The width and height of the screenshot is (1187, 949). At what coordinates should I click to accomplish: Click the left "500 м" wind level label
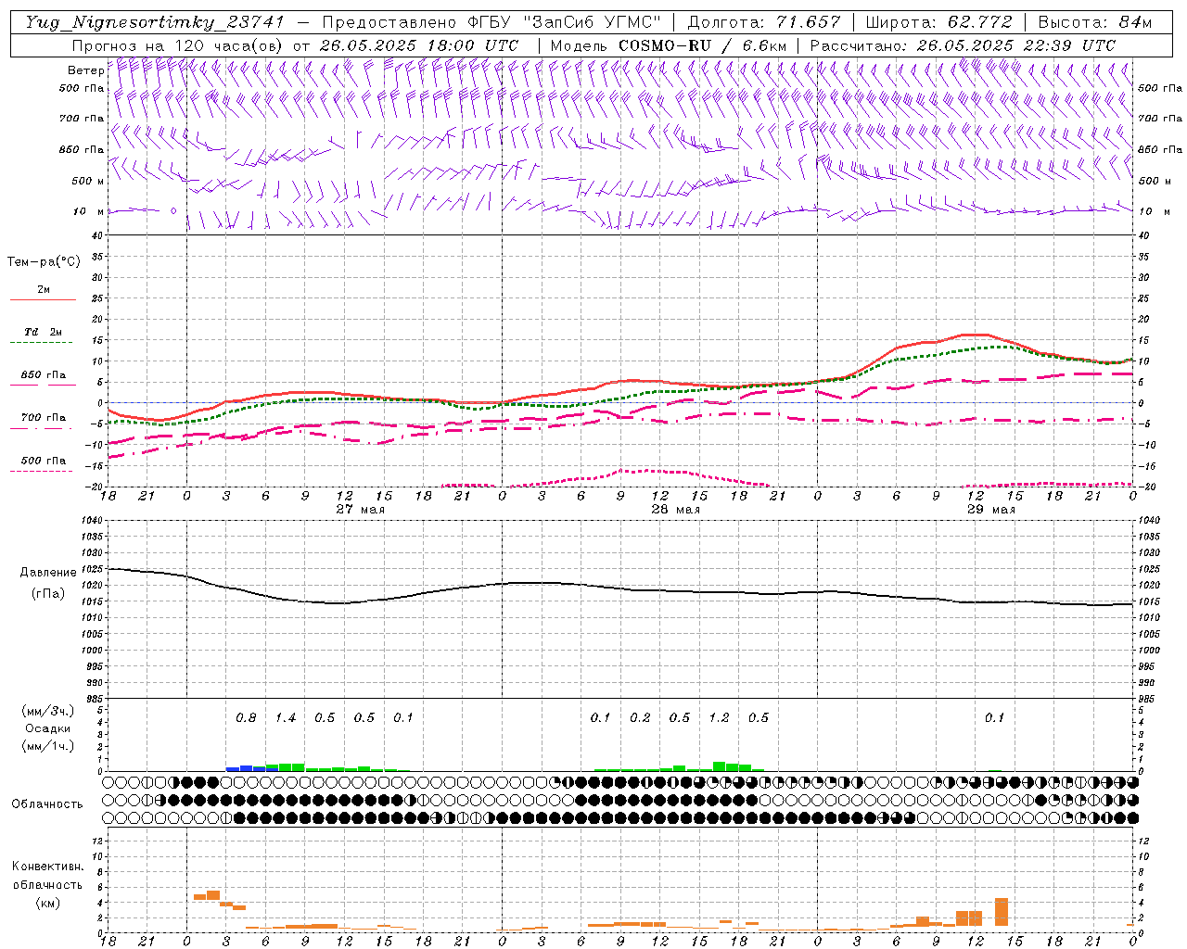pyautogui.click(x=88, y=181)
